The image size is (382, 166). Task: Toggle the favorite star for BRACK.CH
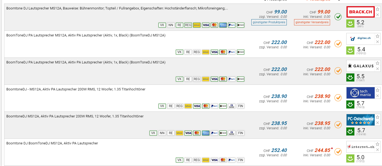(x=378, y=9)
